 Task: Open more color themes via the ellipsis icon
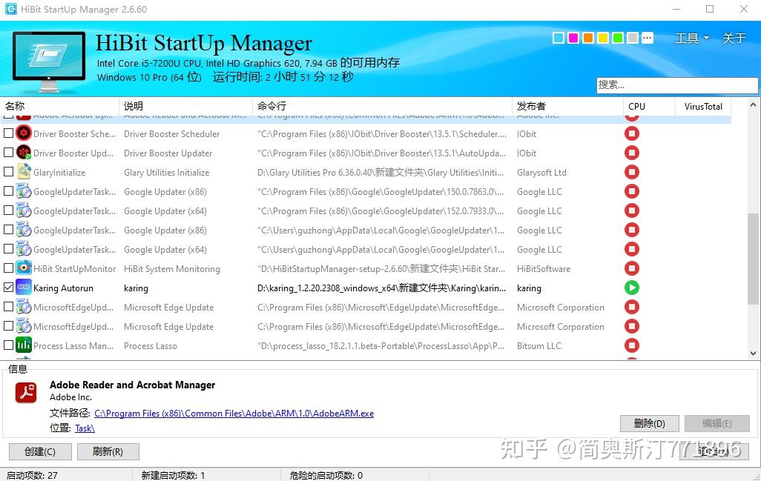click(648, 38)
